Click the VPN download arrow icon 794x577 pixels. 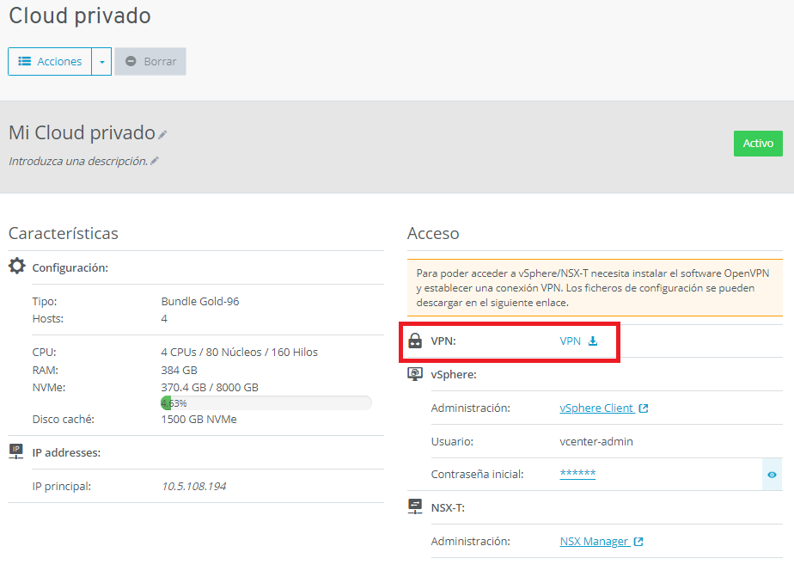pyautogui.click(x=593, y=341)
